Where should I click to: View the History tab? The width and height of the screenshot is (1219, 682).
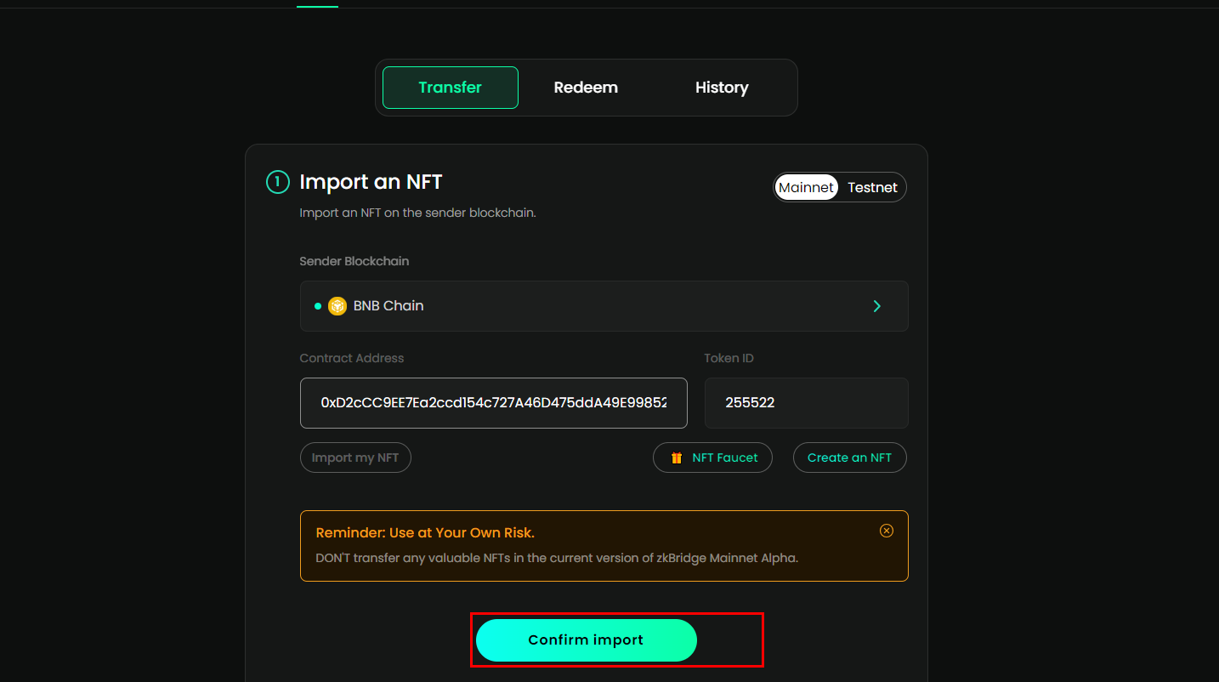pos(722,88)
